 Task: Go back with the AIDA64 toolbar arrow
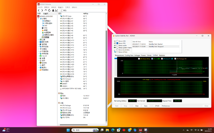pos(39,10)
